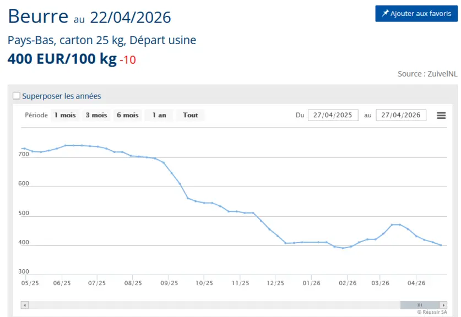Click the first data point of the line
Screen dimensions: 461x317
tap(24, 149)
